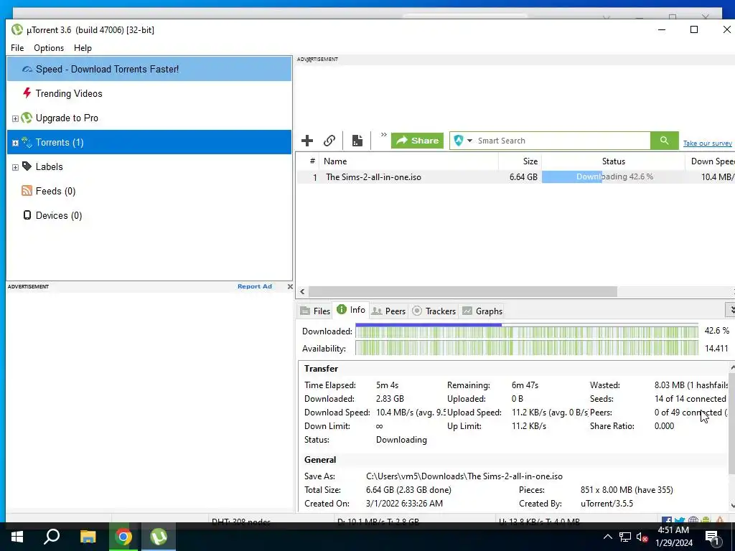Click the Labels tag icon
Viewport: 735px width, 551px height.
coord(27,166)
